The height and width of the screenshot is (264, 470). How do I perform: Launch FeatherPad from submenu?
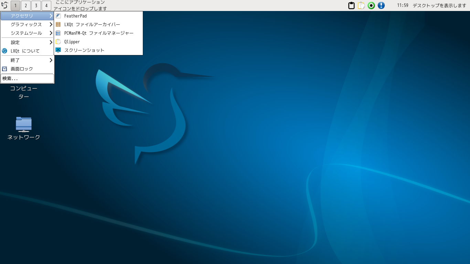(x=98, y=16)
